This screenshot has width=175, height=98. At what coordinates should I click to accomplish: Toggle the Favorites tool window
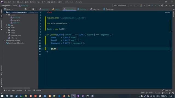point(1,82)
